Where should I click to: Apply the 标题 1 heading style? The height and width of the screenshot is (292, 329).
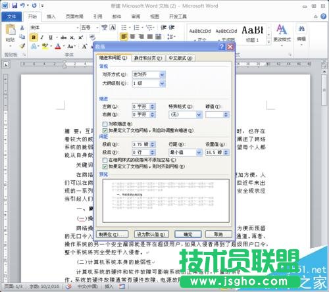(x=253, y=34)
